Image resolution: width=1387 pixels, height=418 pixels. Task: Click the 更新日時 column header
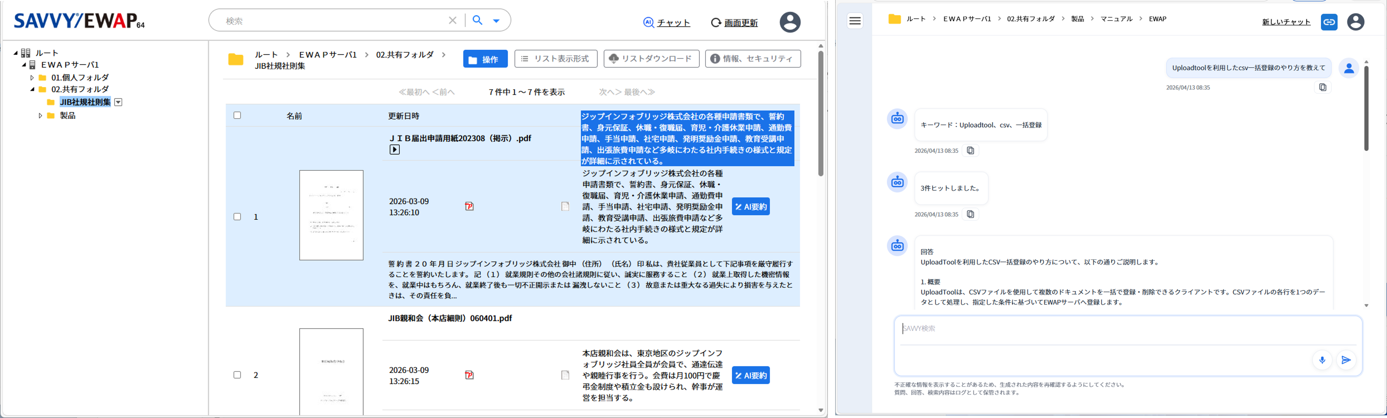point(403,116)
